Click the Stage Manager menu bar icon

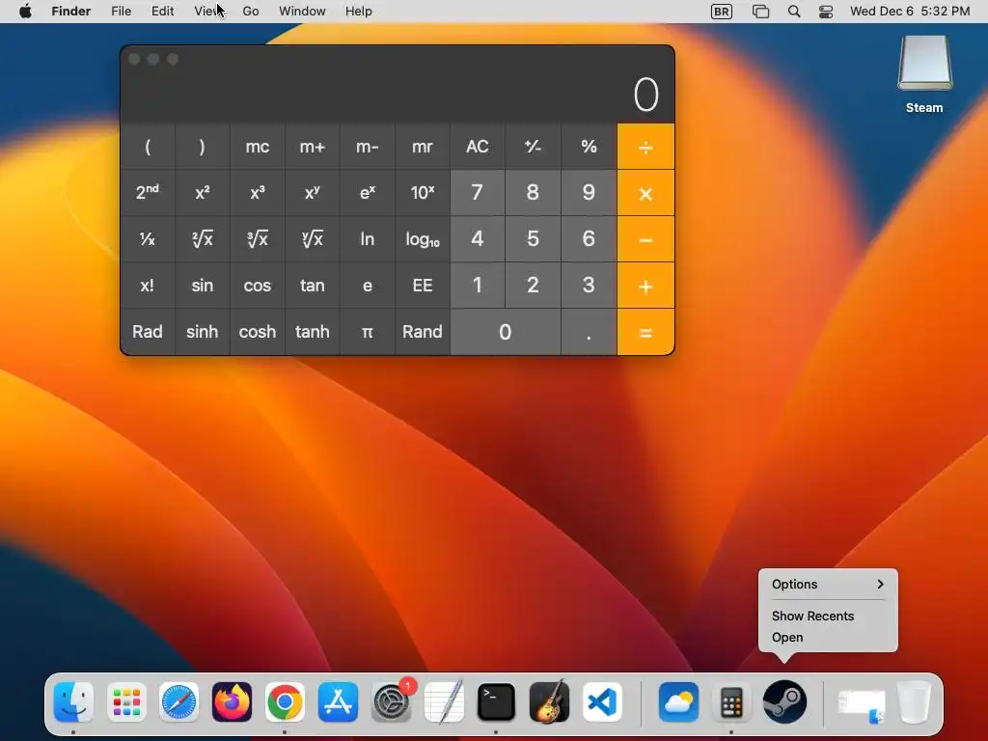pos(760,12)
